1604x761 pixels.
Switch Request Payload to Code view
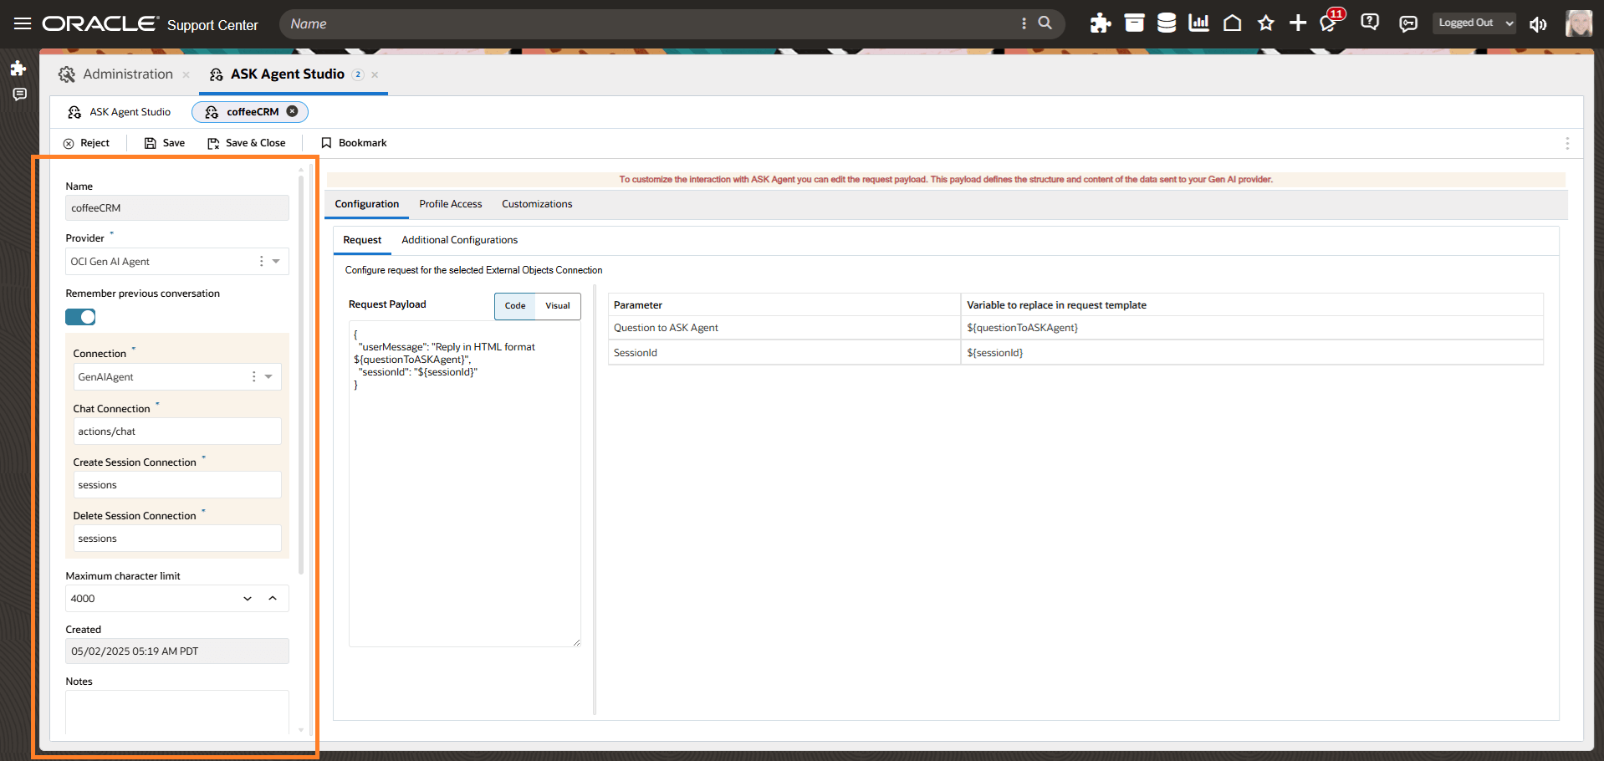coord(515,306)
